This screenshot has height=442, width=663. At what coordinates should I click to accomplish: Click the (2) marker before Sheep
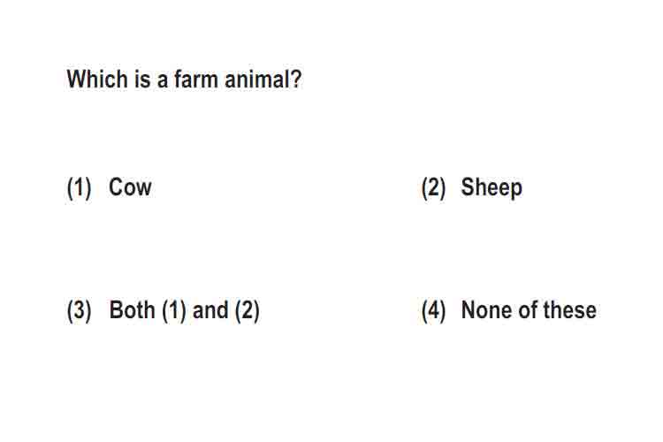433,187
